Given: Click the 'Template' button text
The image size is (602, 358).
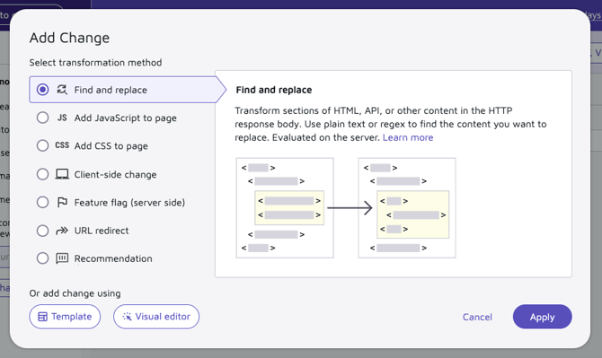Looking at the screenshot, I should pyautogui.click(x=71, y=317).
